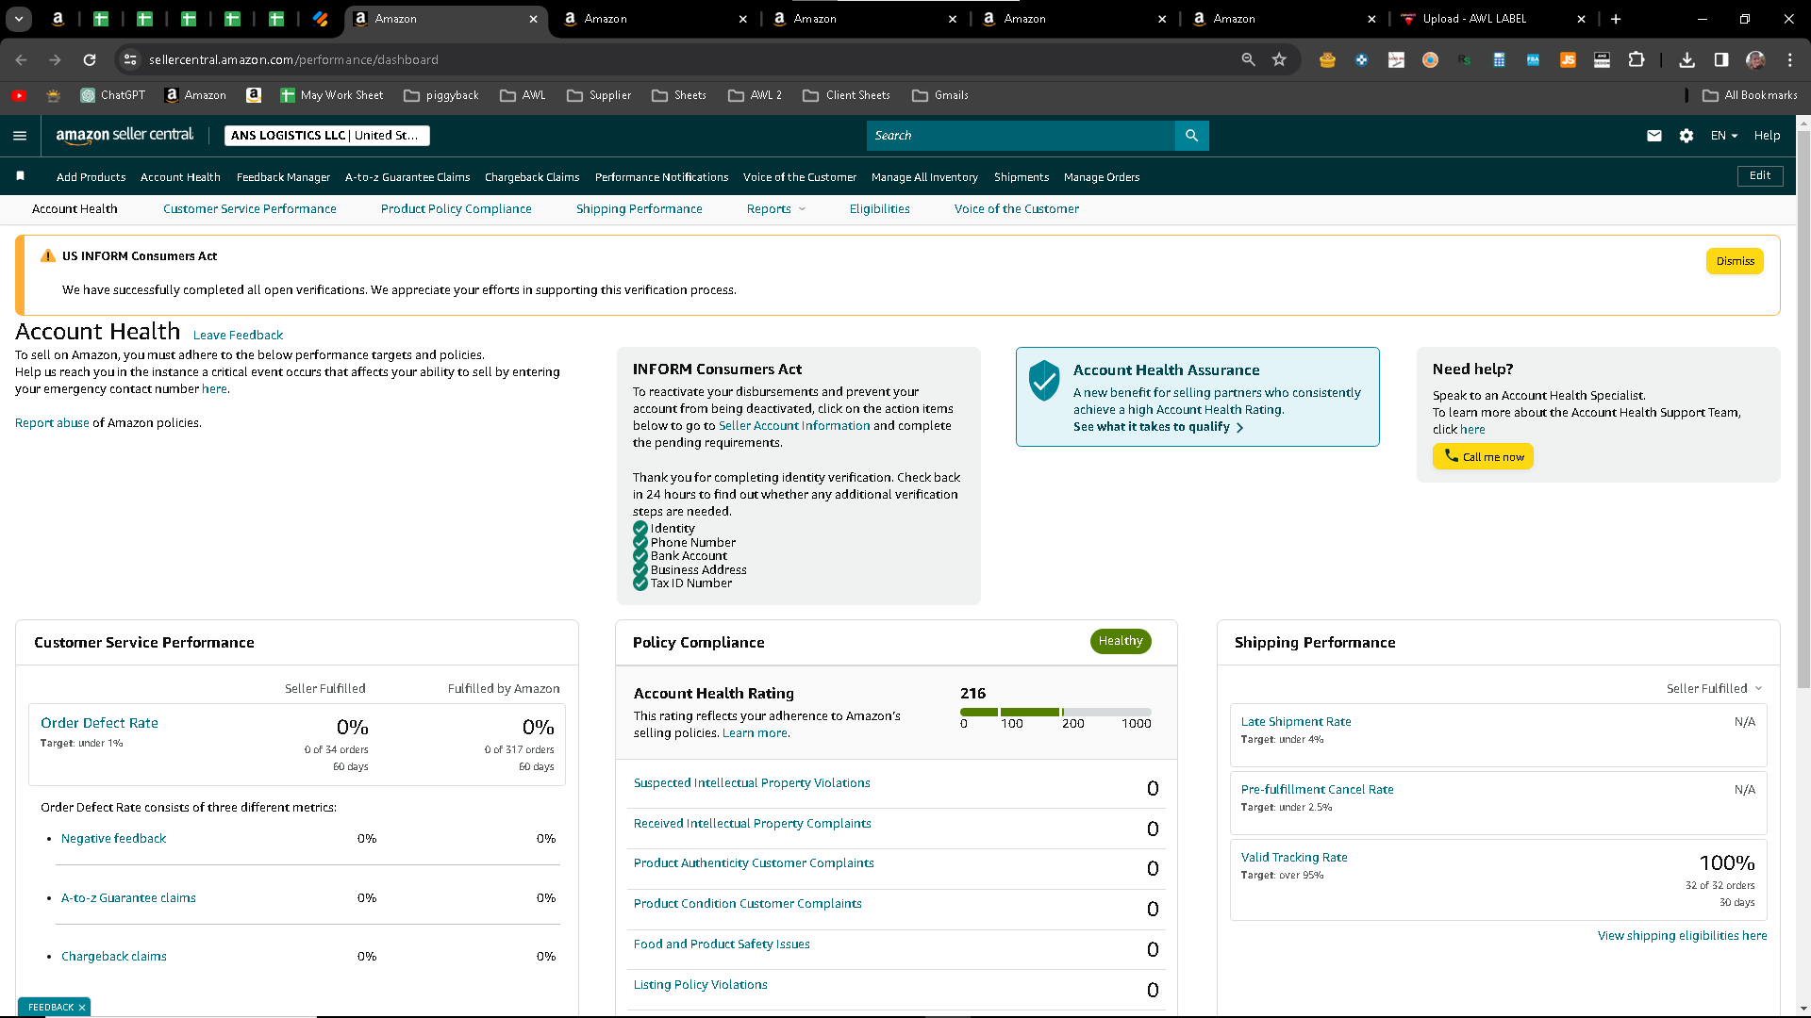Viewport: 1811px width, 1018px height.
Task: Open the Report abuse link
Action: [x=52, y=423]
